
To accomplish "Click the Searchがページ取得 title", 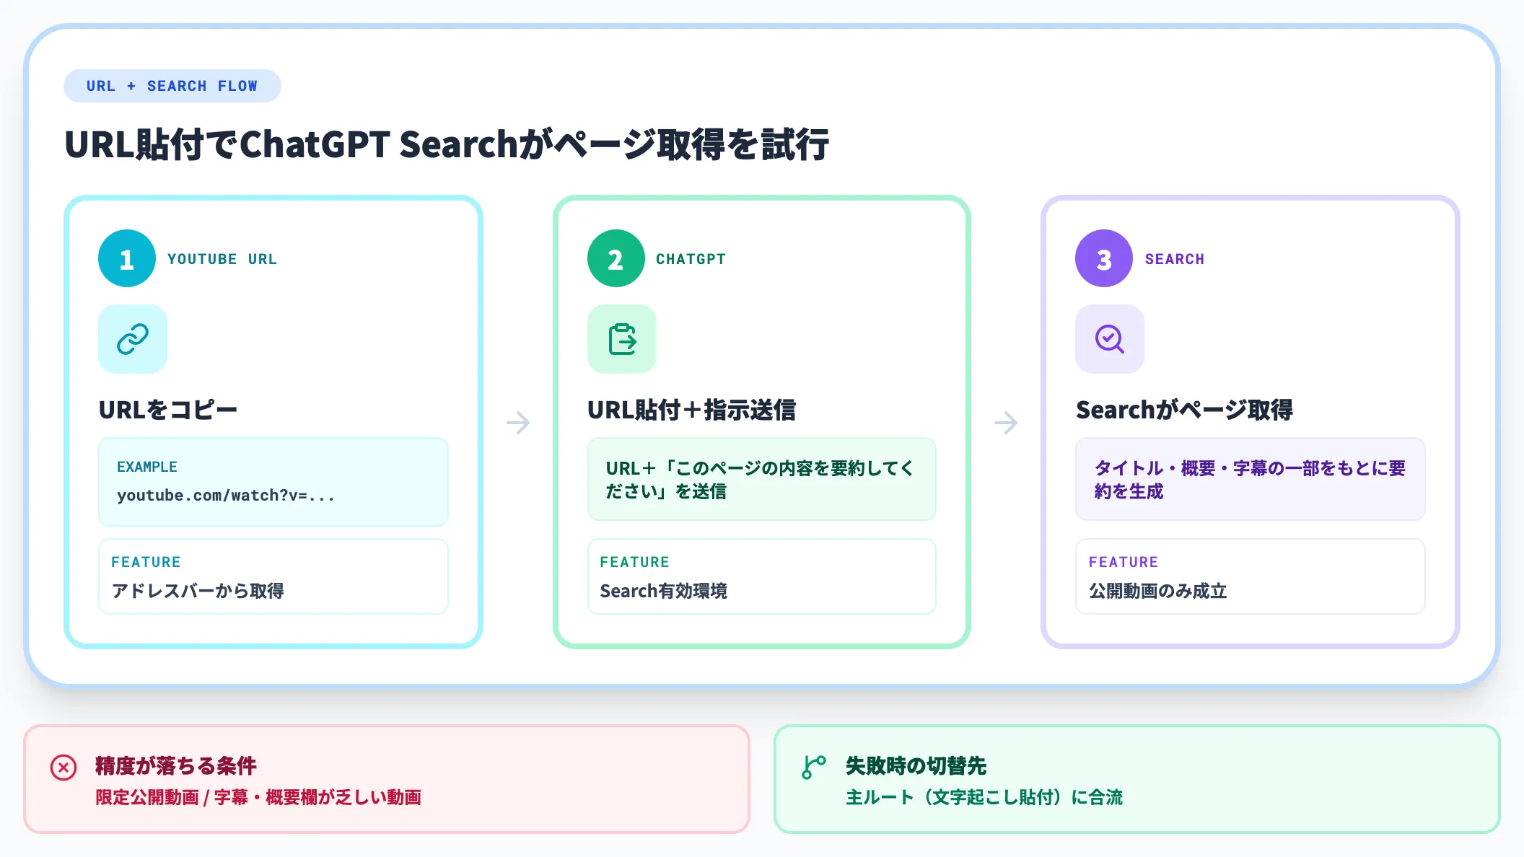I will click(x=1184, y=410).
